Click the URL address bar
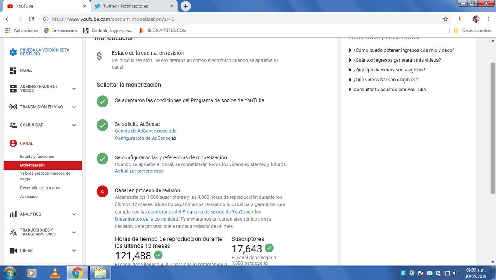 point(244,19)
